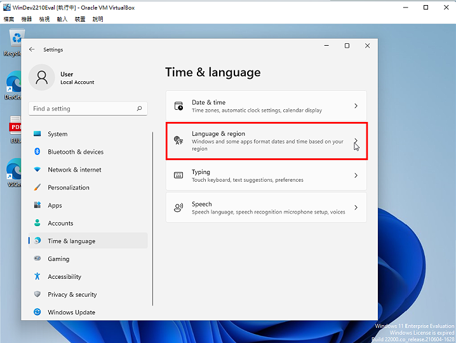This screenshot has height=343, width=456.
Task: Click the Privacy & security shield icon
Action: (37, 294)
